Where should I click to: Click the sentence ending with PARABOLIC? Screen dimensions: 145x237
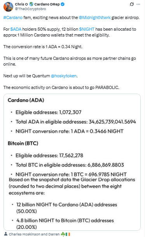tap(61, 87)
